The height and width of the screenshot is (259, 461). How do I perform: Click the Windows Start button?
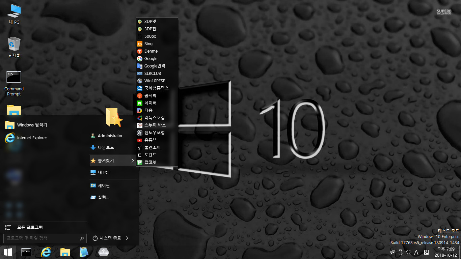[x=8, y=252]
